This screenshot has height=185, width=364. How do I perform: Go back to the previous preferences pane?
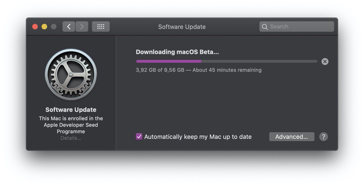point(69,27)
